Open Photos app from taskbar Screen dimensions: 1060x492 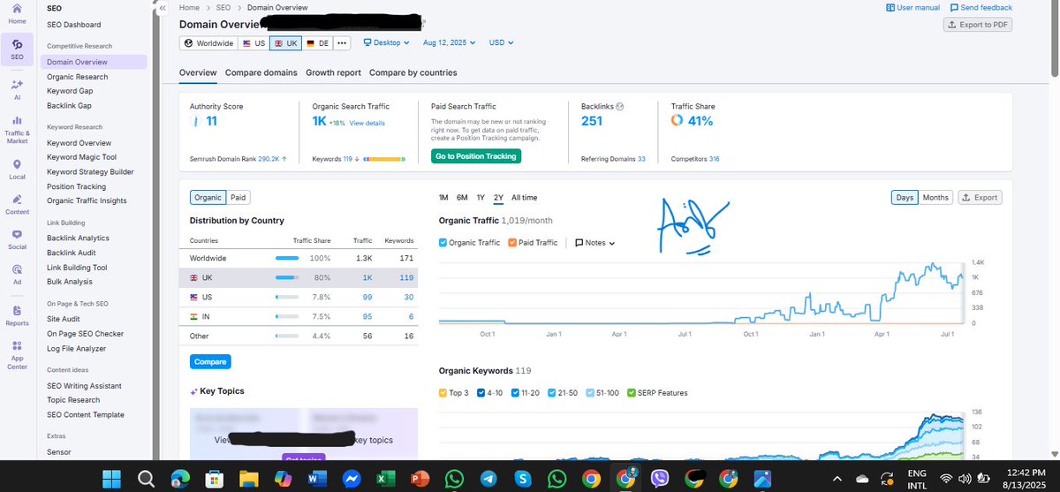[x=763, y=479]
